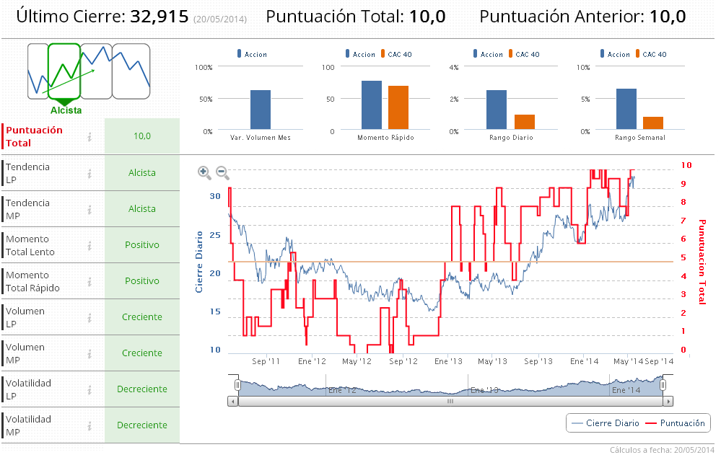Viewport: 721px width, 460px height.
Task: Click Alcista value for Tendencia MP
Action: click(x=142, y=209)
